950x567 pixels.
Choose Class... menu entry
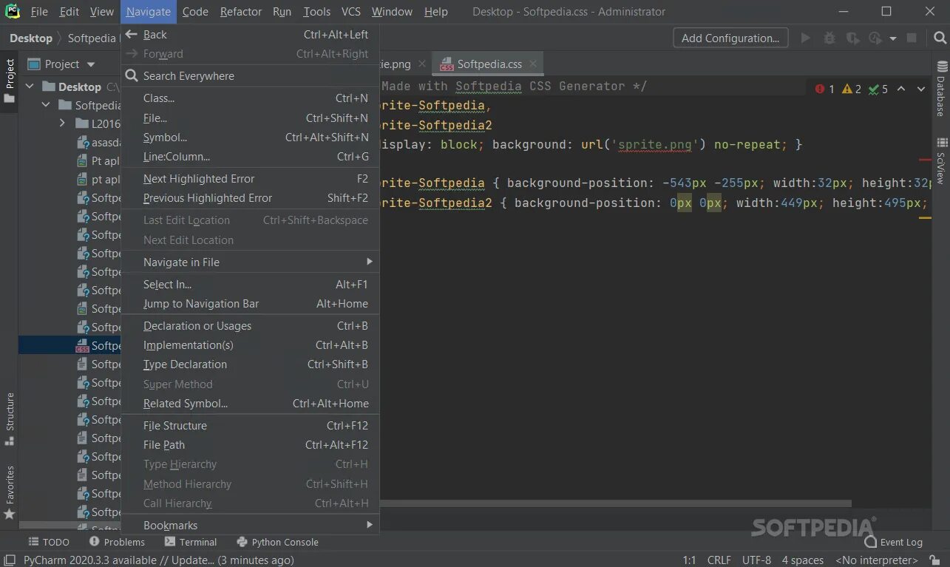click(x=250, y=98)
